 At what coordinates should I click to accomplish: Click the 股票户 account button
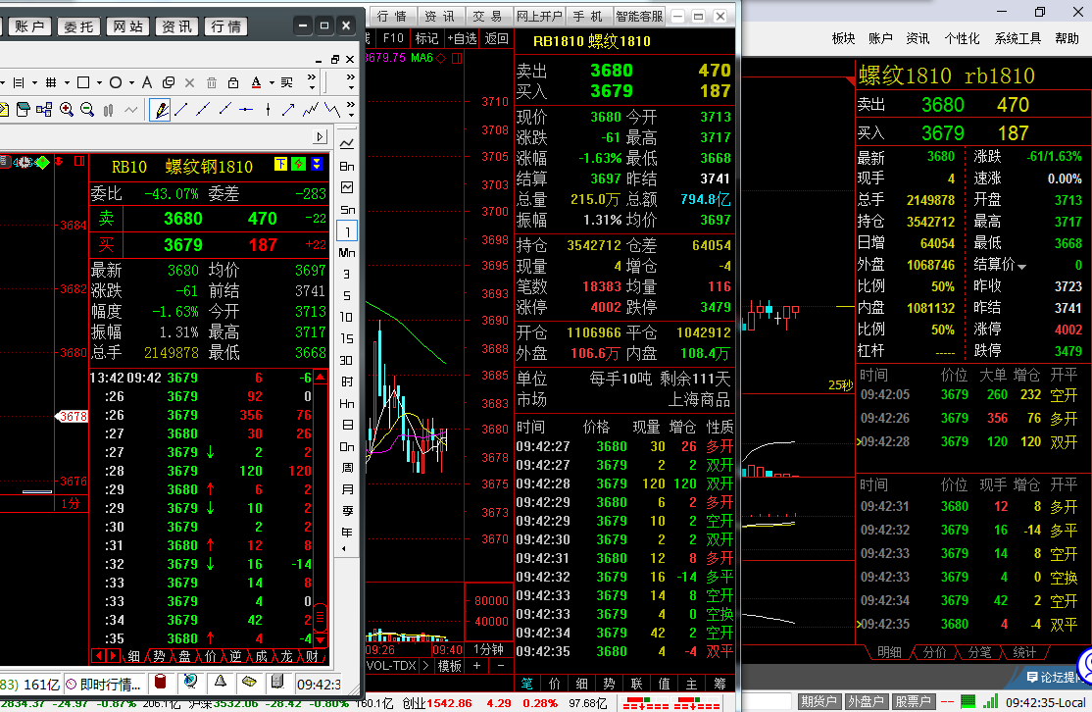(913, 701)
